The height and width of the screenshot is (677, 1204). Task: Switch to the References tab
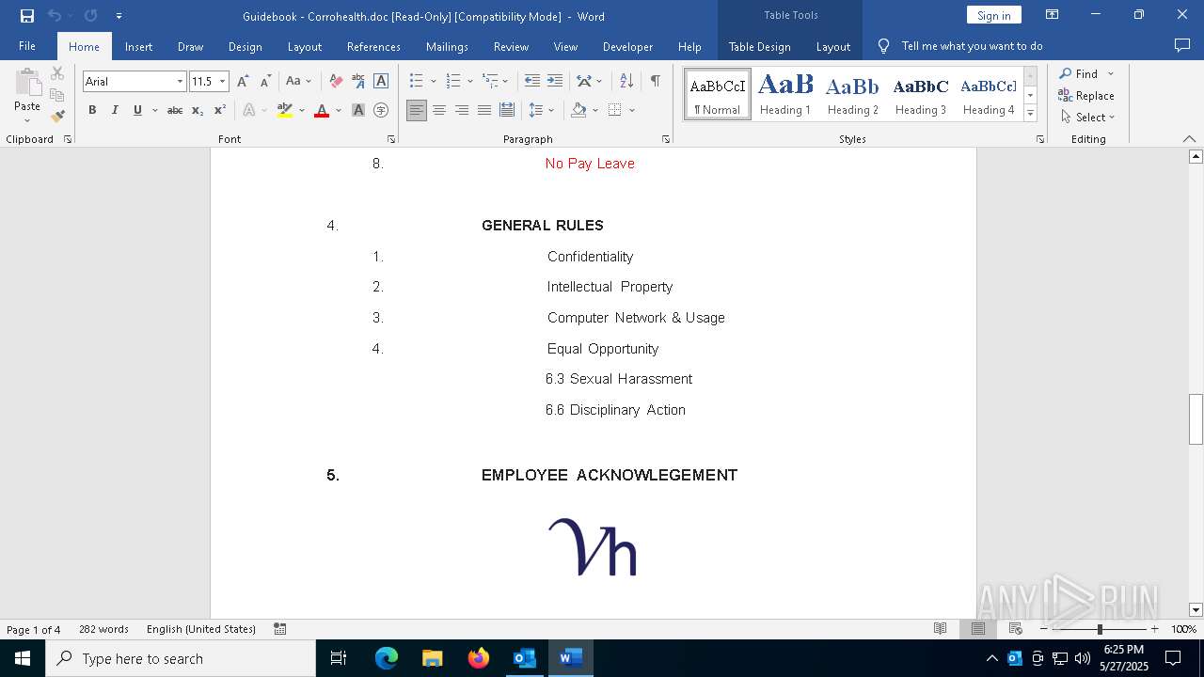pos(373,46)
